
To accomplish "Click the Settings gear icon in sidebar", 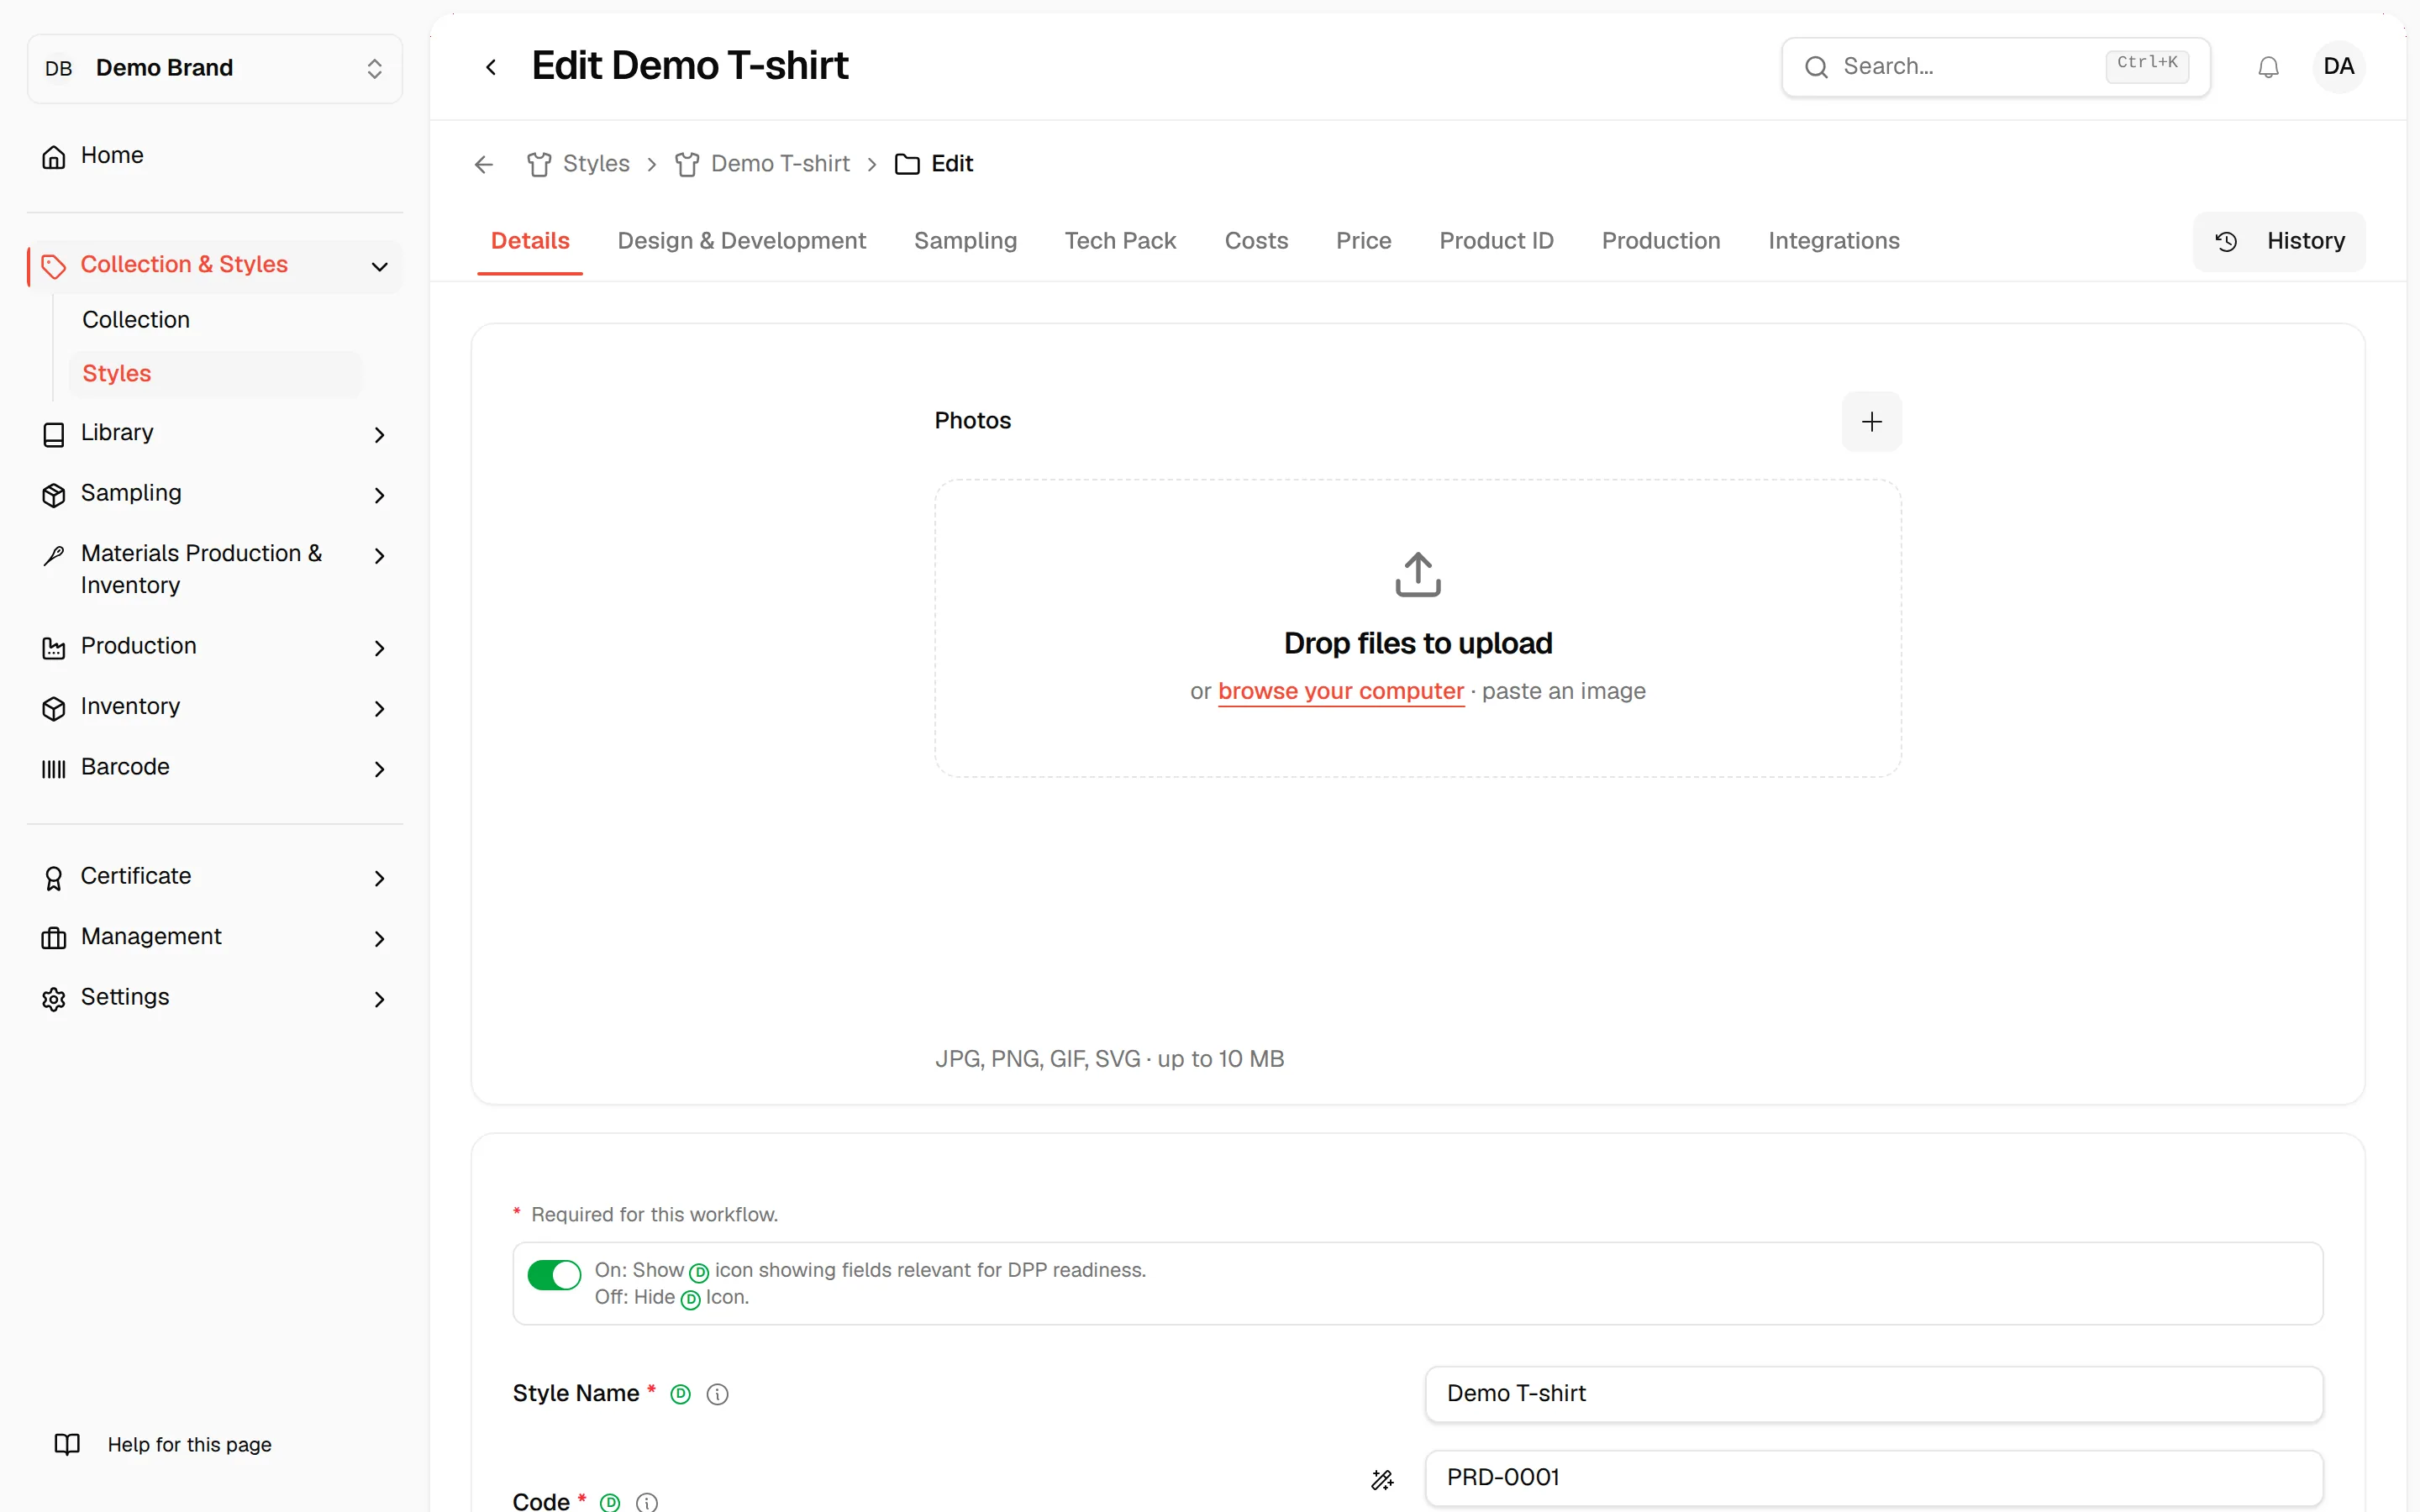I will click(x=54, y=999).
